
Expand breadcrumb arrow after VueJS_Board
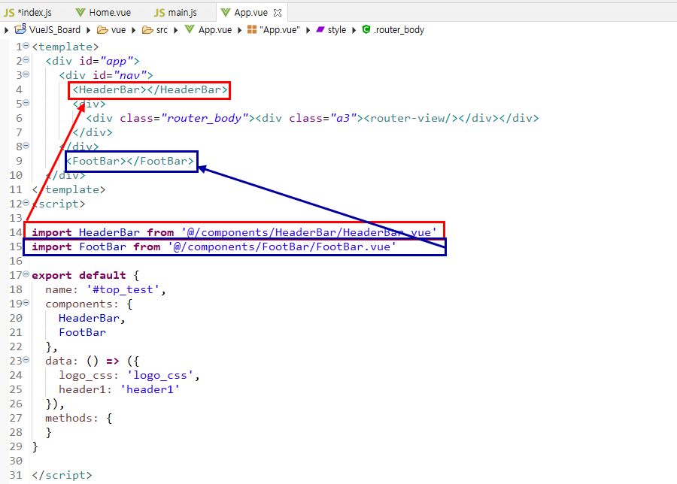pos(88,30)
